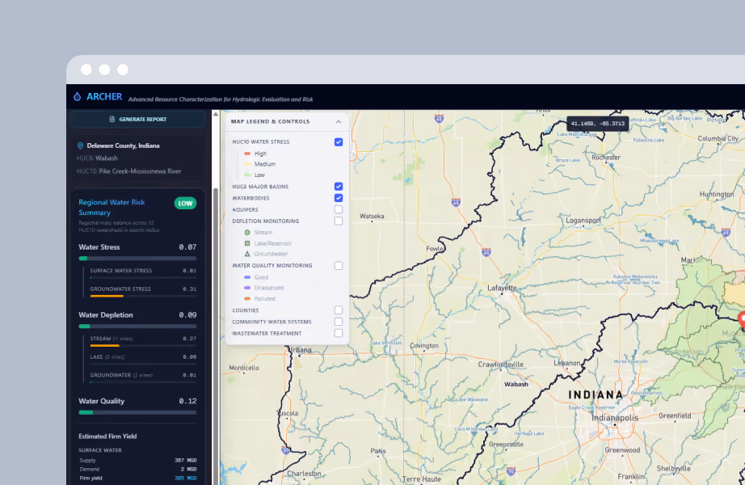Click the Water Quality 0.12 value
Viewport: 745px width, 485px height.
point(187,401)
